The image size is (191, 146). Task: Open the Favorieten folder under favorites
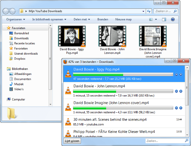click(x=18, y=48)
